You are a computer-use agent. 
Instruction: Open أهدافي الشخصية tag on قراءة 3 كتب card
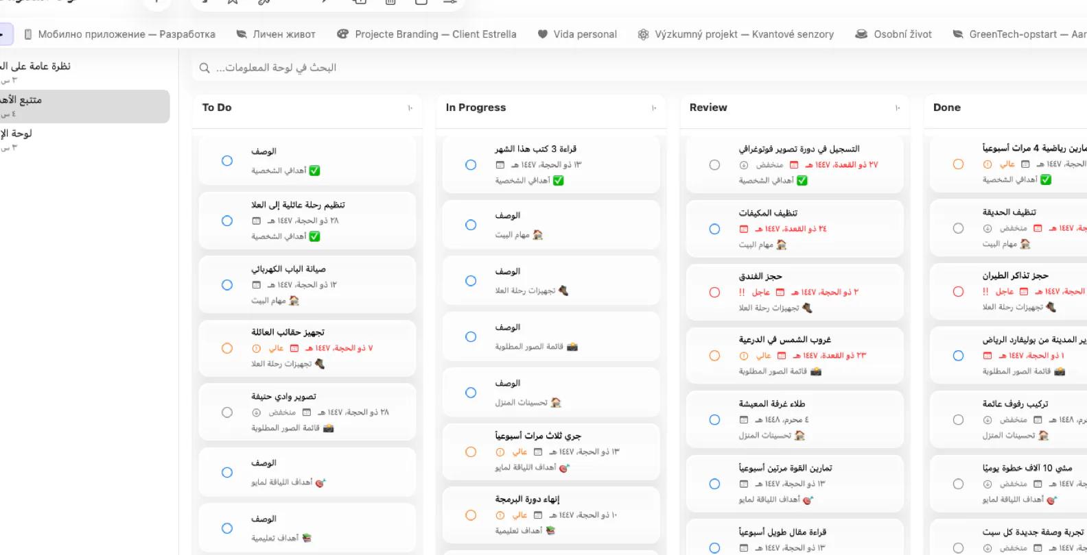(x=529, y=181)
